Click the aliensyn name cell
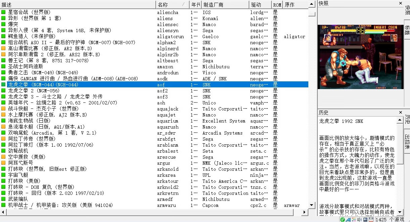This screenshot has width=410, height=222. pos(168,30)
